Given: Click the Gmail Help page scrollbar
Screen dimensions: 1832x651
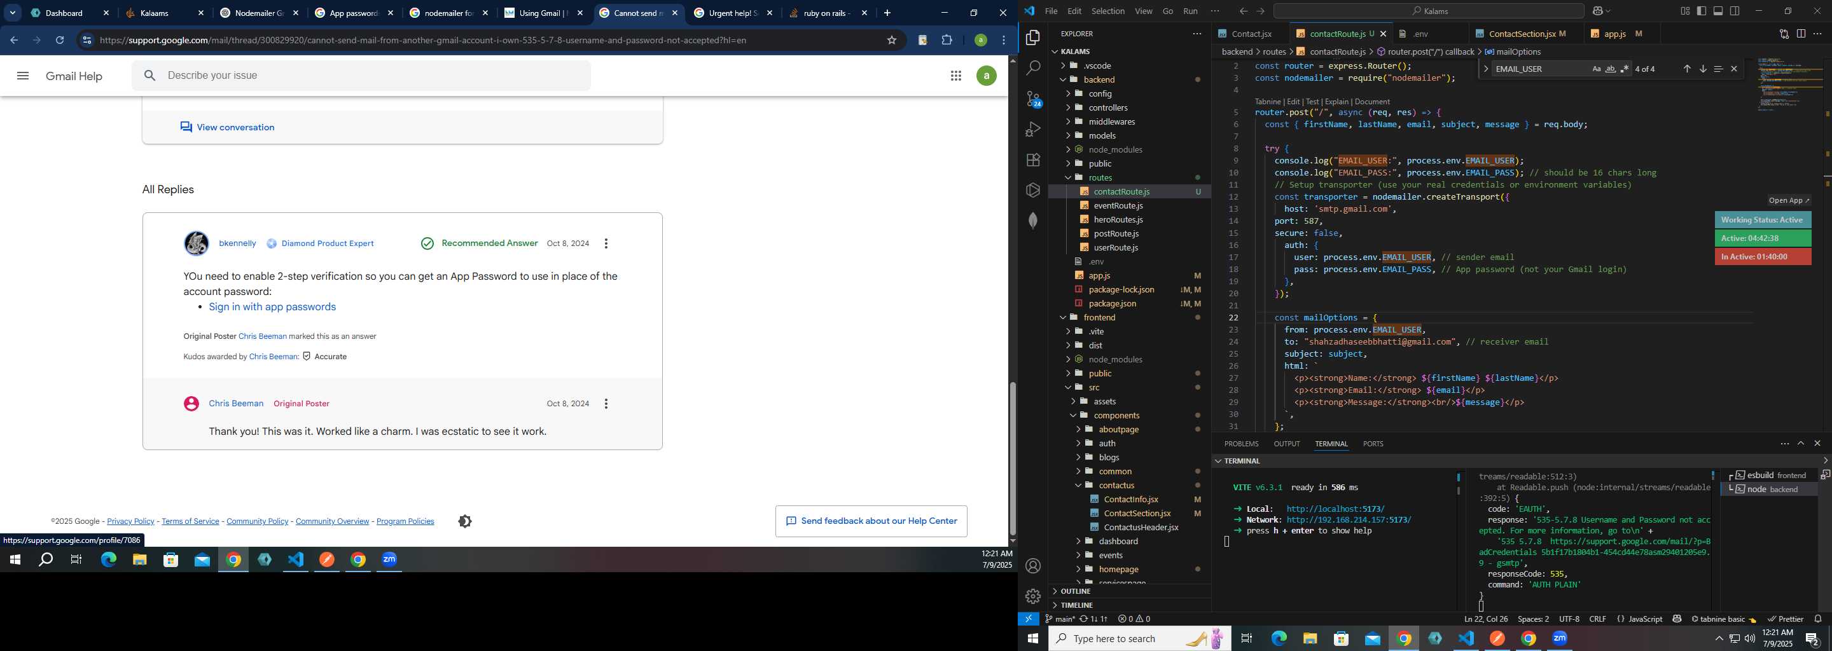Looking at the screenshot, I should pos(1013,460).
